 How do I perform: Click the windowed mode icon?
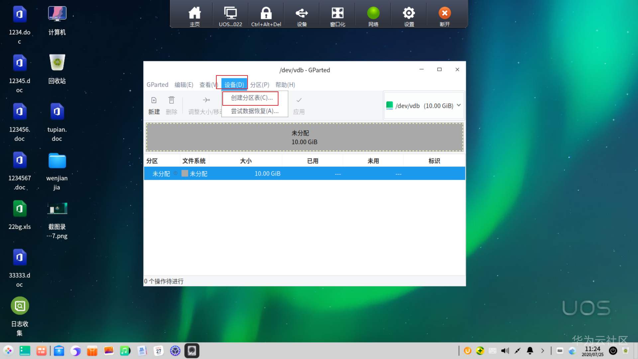click(338, 13)
